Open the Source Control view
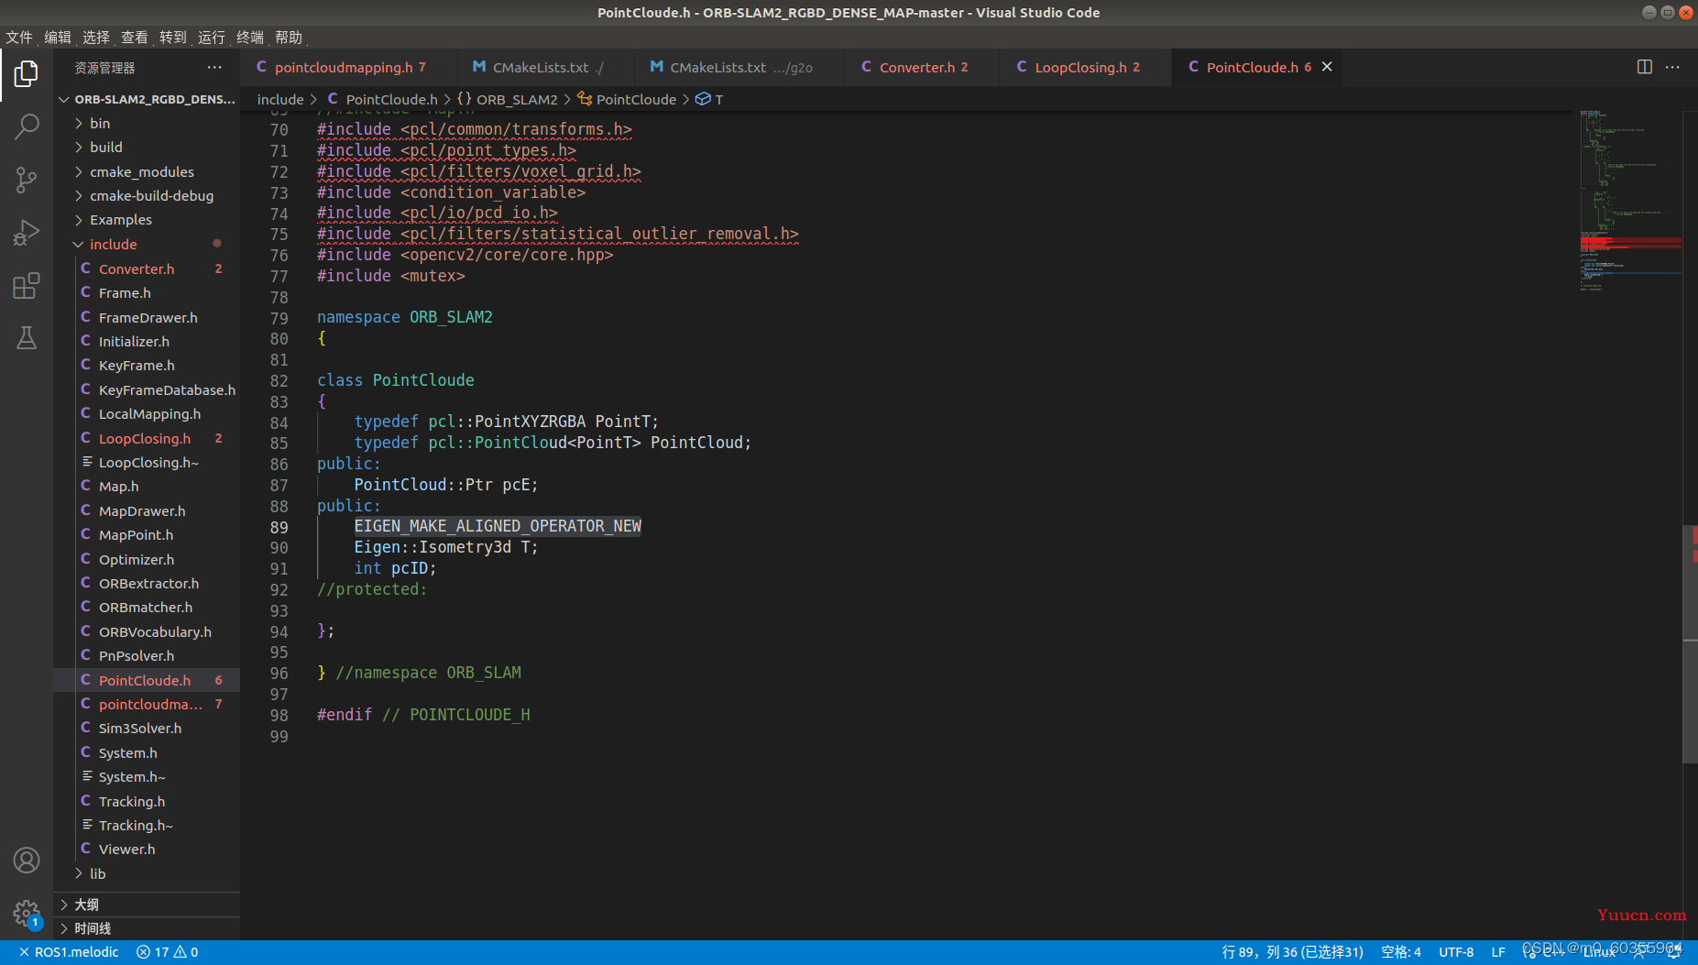The image size is (1698, 965). coord(27,180)
